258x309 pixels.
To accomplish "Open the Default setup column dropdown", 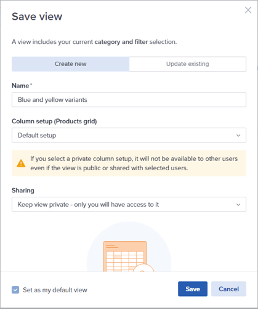I will (129, 135).
